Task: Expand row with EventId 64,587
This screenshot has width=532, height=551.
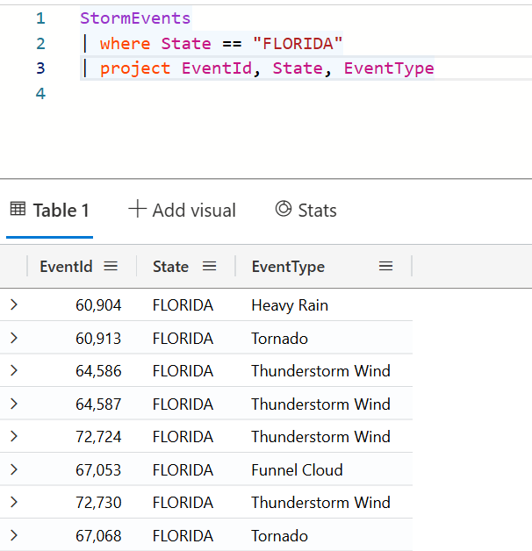Action: click(14, 404)
